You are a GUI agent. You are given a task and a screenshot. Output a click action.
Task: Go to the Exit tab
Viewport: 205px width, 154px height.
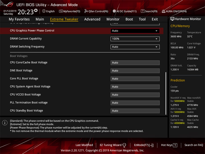[x=155, y=19]
